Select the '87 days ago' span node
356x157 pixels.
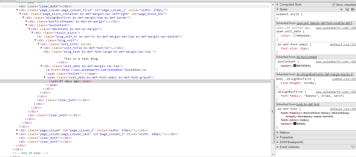[69, 81]
